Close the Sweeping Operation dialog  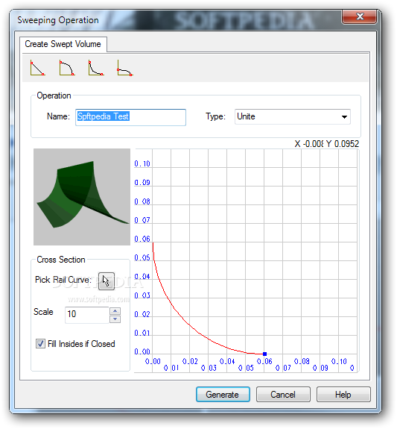click(x=359, y=17)
